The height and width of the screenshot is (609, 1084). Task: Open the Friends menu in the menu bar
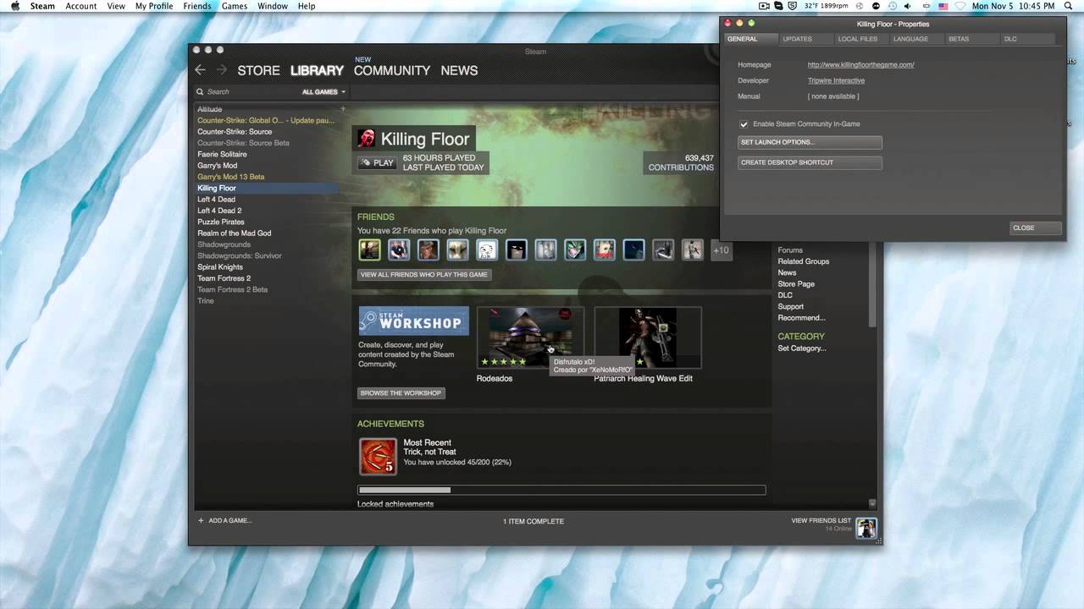coord(197,6)
